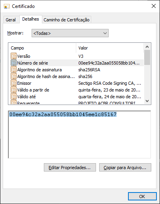Click the Emissor field icon

tap(13, 83)
